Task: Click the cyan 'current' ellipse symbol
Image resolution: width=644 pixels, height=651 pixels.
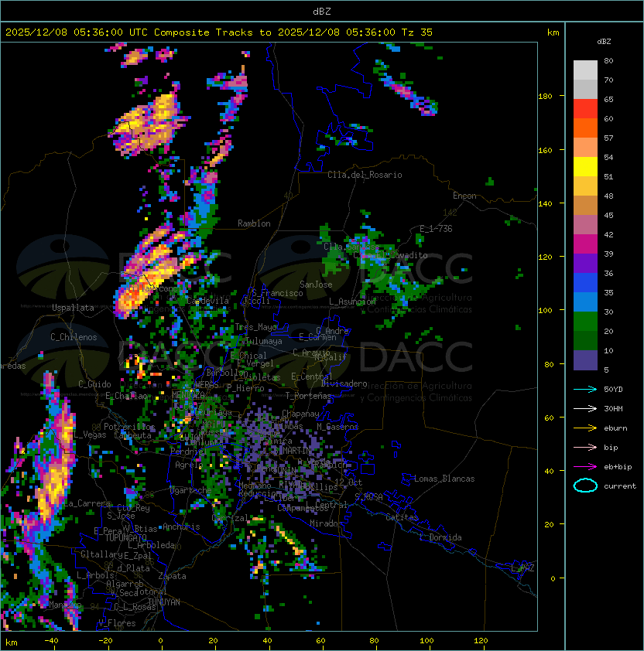Action: pyautogui.click(x=585, y=486)
